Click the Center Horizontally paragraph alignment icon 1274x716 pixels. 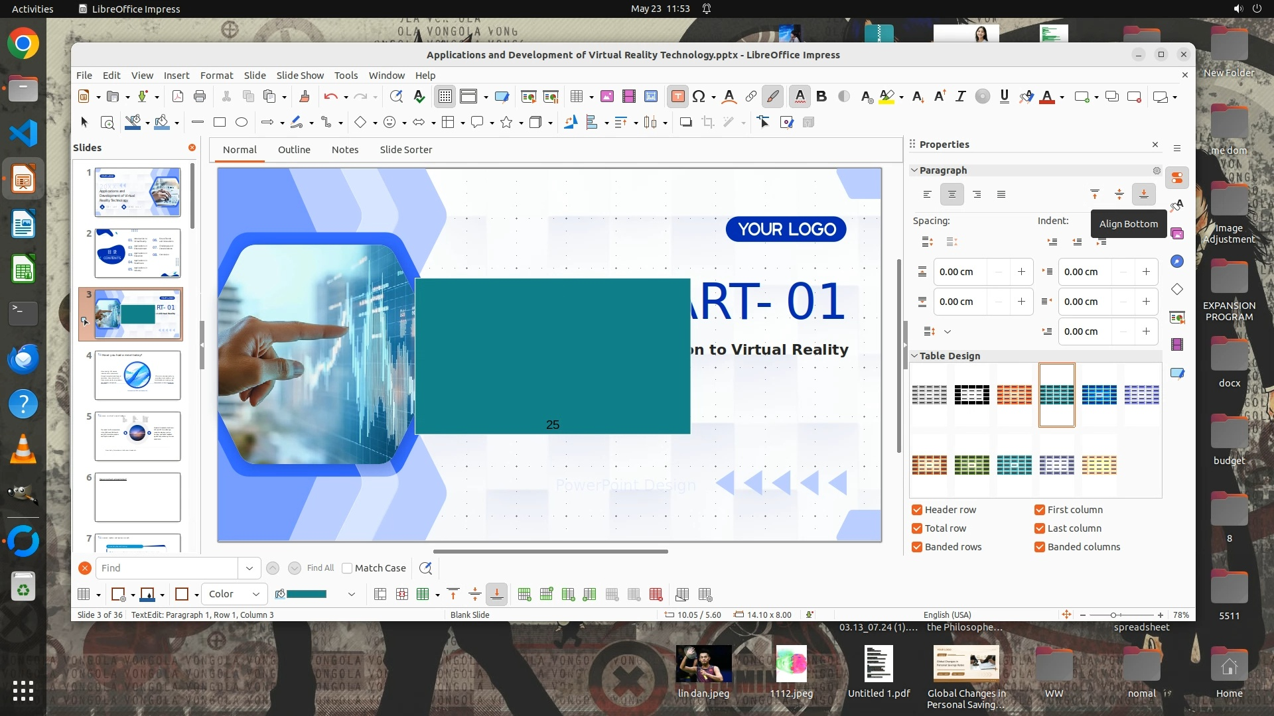click(952, 194)
